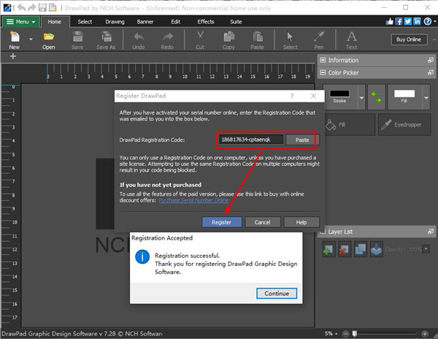The width and height of the screenshot is (438, 339).
Task: Click the dialog question mark help button
Action: tap(292, 96)
